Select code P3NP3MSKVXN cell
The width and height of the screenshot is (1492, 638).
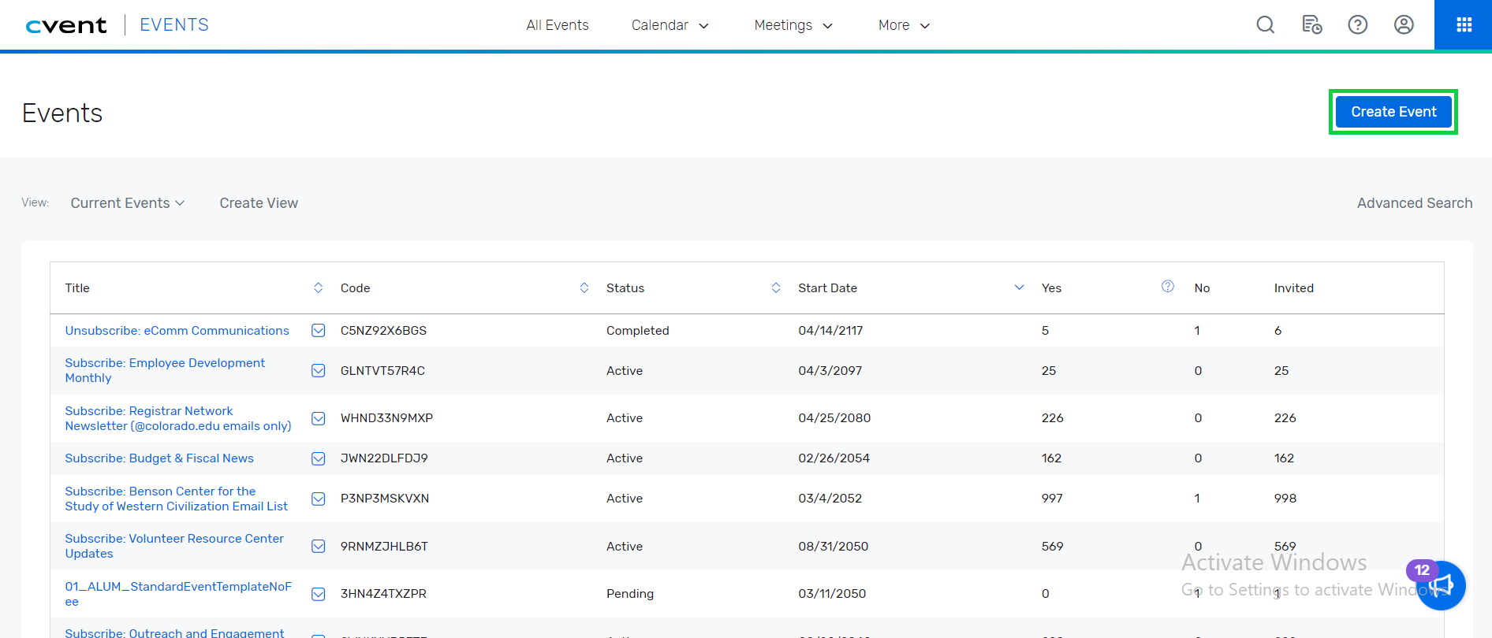pyautogui.click(x=385, y=499)
